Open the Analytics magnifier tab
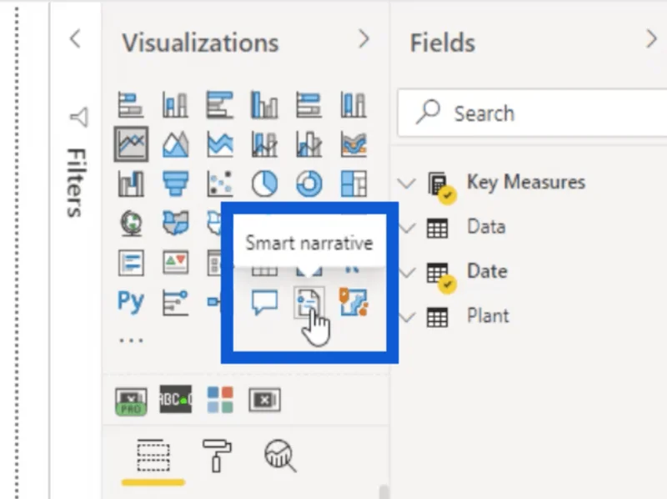Viewport: 667px width, 499px height. click(x=280, y=456)
